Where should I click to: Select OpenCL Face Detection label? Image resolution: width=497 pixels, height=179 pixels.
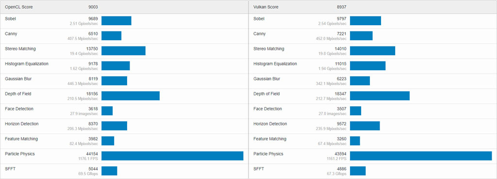(19, 109)
